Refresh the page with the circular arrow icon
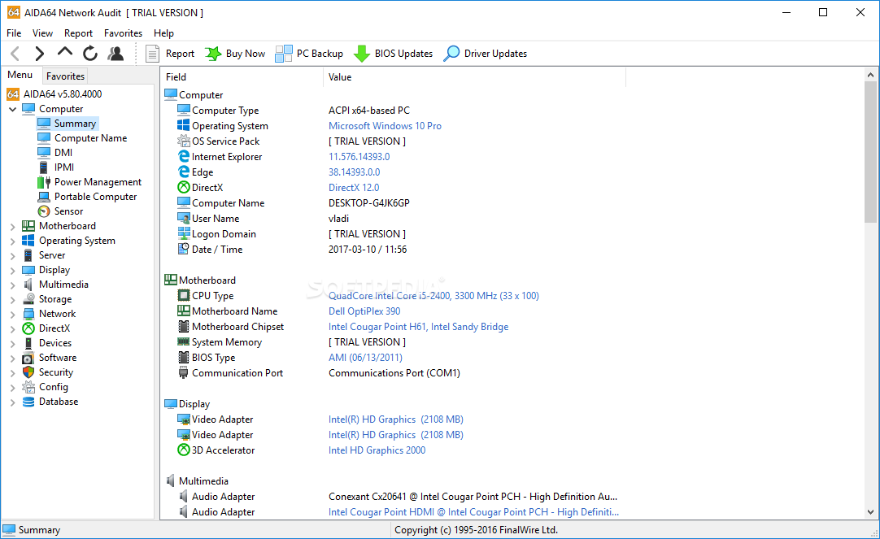Screen dimensions: 880x539 [89, 54]
